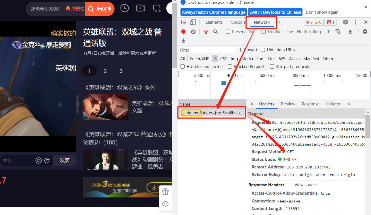The height and width of the screenshot is (215, 371).
Task: Select episode 2 in episode list
Action: point(105,71)
